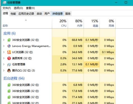
Task: Click 美图秀秀 row's 34.6 MB memory cell
Action: click(x=76, y=58)
